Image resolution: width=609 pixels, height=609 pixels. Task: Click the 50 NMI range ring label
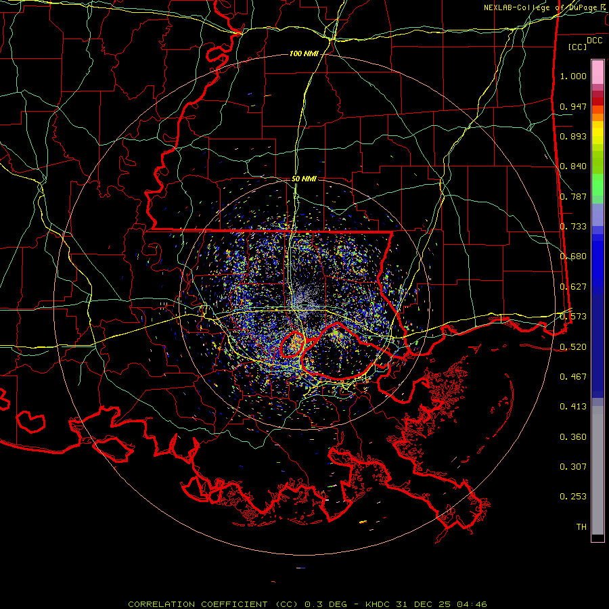tap(304, 179)
